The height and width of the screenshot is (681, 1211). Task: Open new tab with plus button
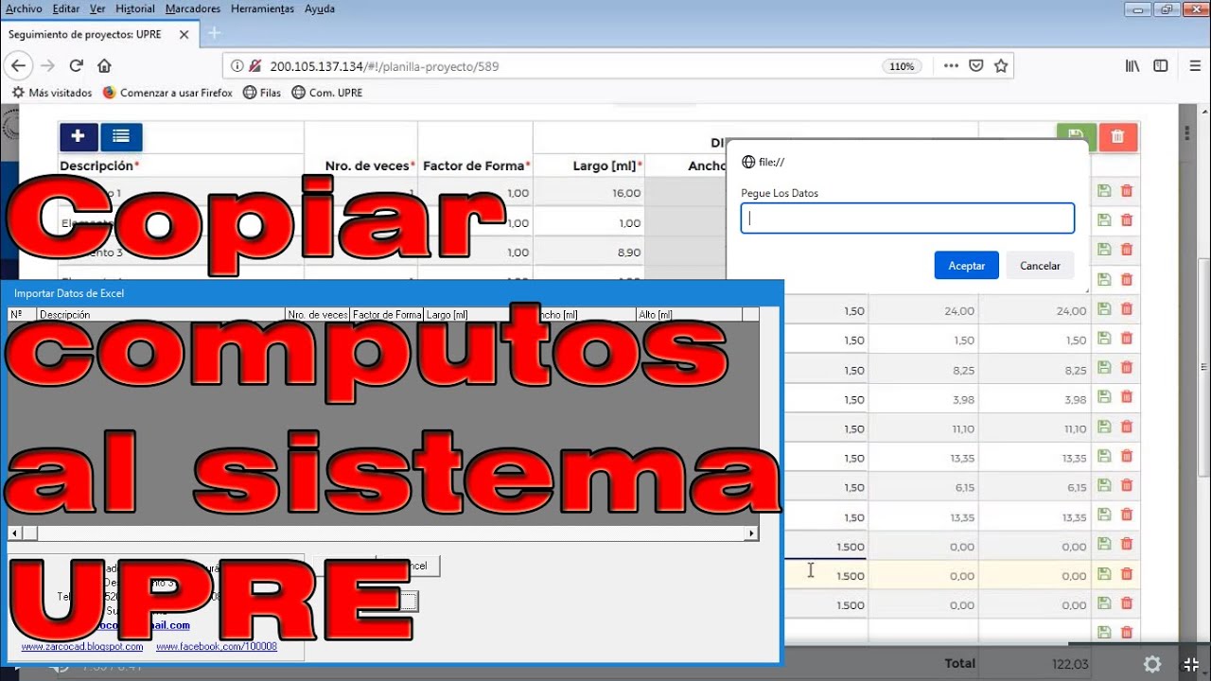[214, 34]
